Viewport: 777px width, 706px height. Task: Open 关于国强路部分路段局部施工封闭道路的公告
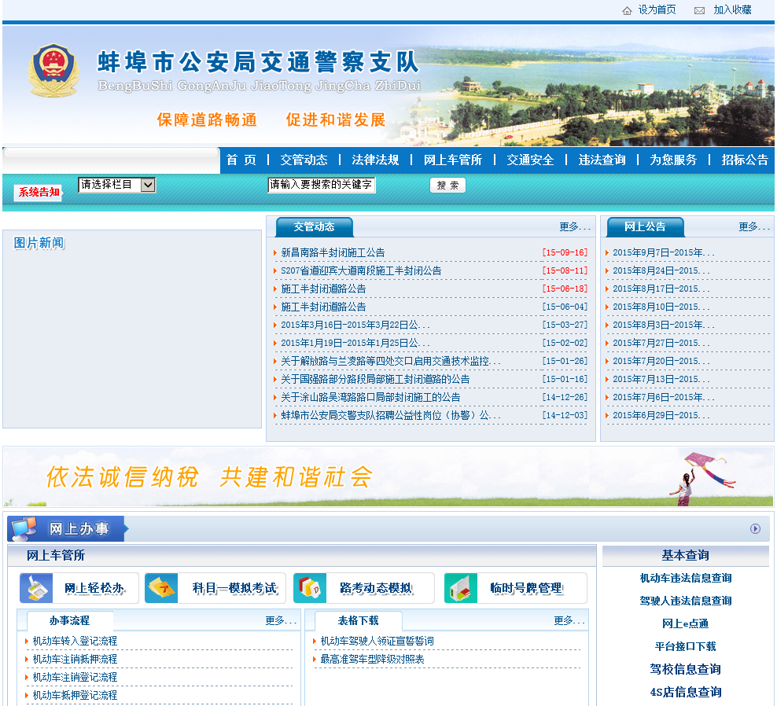[x=376, y=380]
